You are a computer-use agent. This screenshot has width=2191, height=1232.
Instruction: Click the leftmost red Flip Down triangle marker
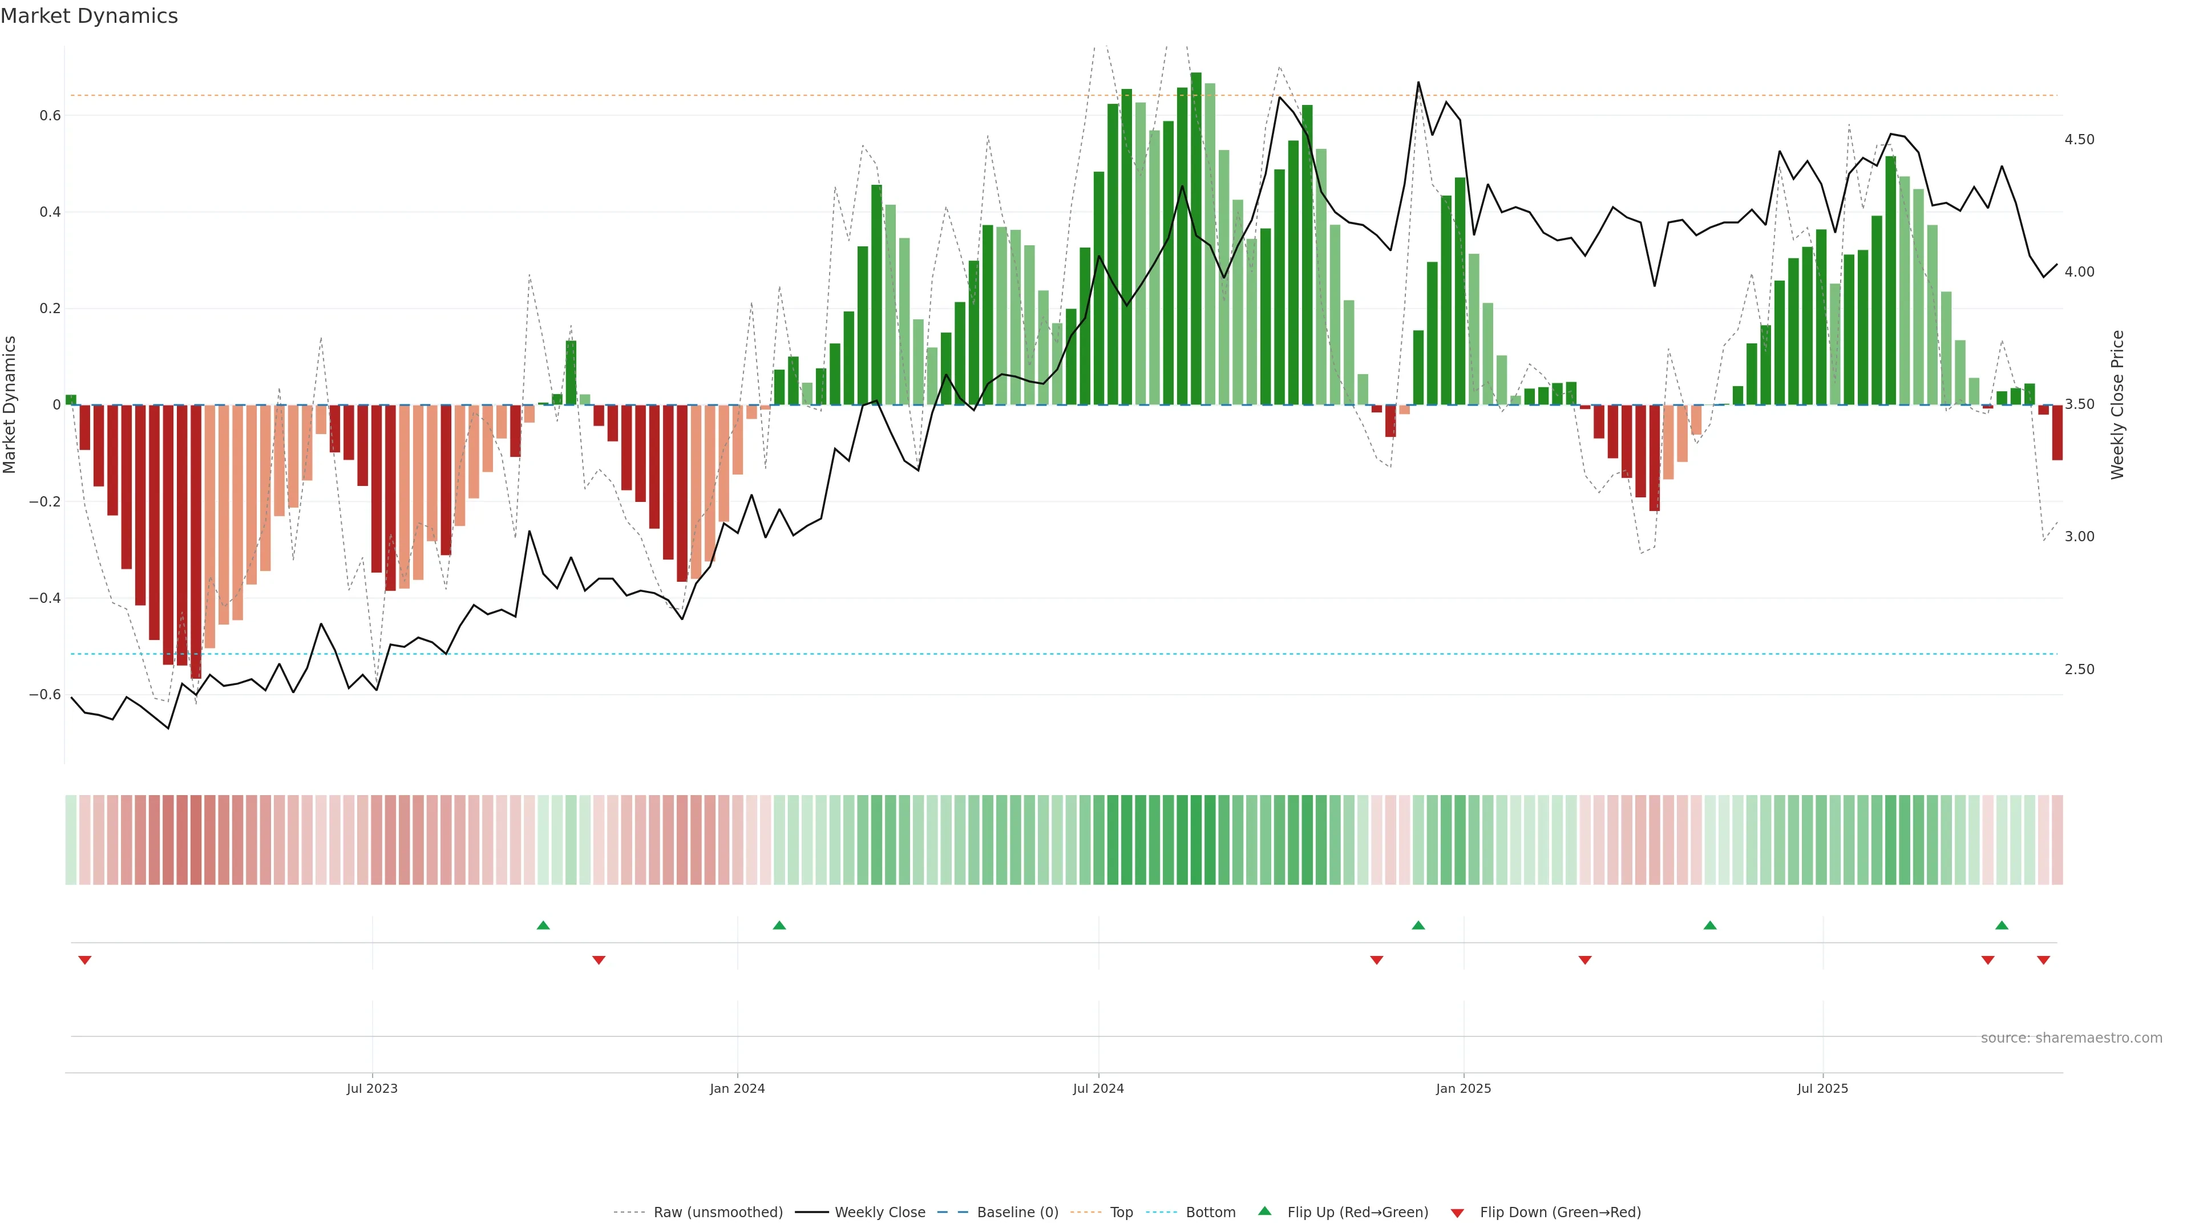point(85,960)
